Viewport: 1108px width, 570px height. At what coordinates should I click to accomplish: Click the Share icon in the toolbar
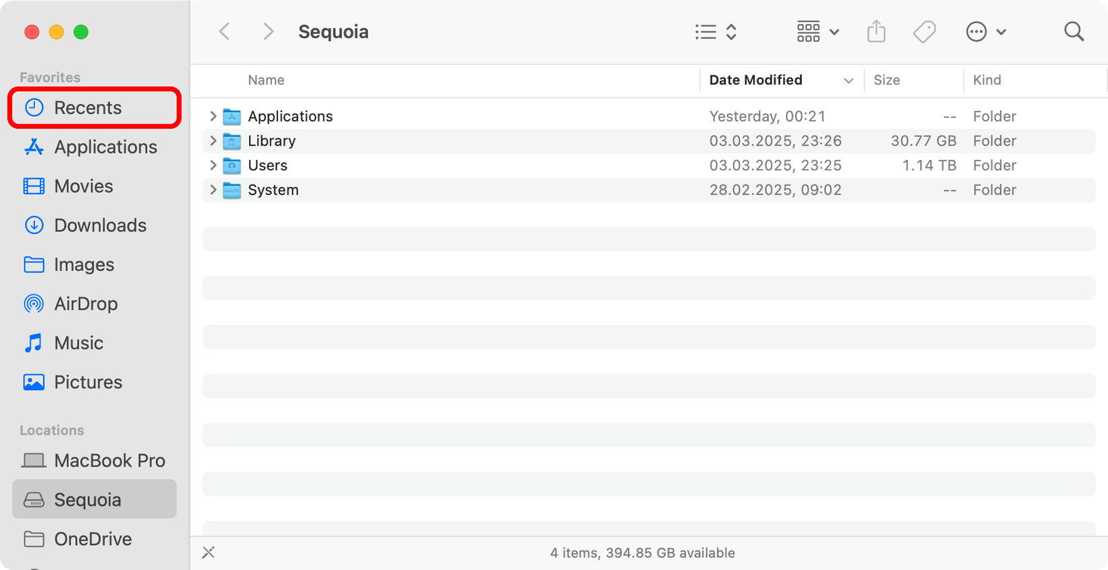876,31
